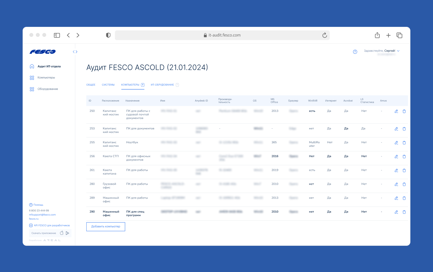This screenshot has height=272, width=433.
Task: Download the app from Apple store
Action: tap(62, 233)
